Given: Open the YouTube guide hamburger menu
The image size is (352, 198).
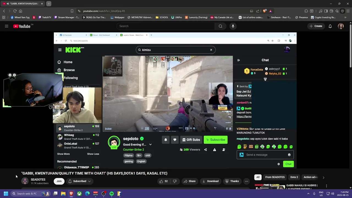Looking at the screenshot, I should coord(7,26).
